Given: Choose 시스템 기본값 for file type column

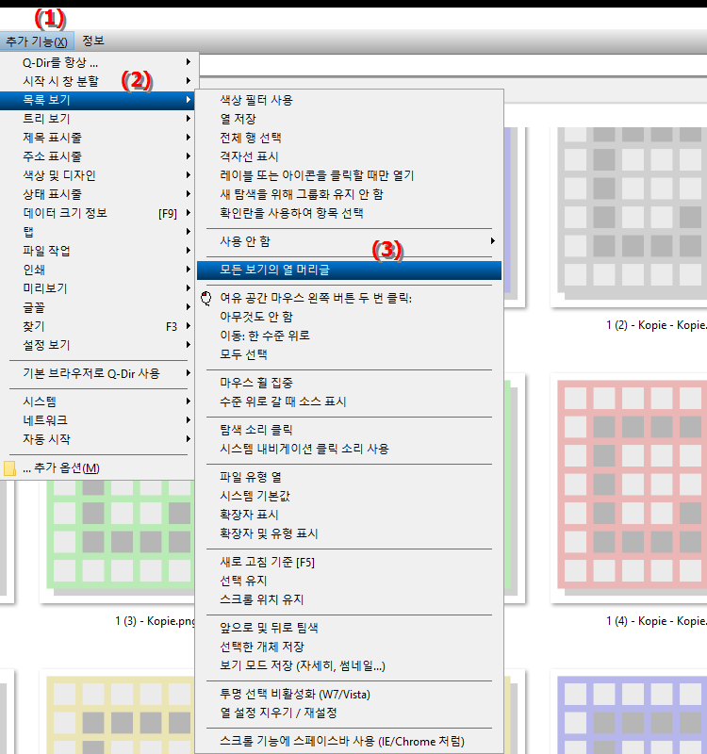Looking at the screenshot, I should pyautogui.click(x=349, y=496).
